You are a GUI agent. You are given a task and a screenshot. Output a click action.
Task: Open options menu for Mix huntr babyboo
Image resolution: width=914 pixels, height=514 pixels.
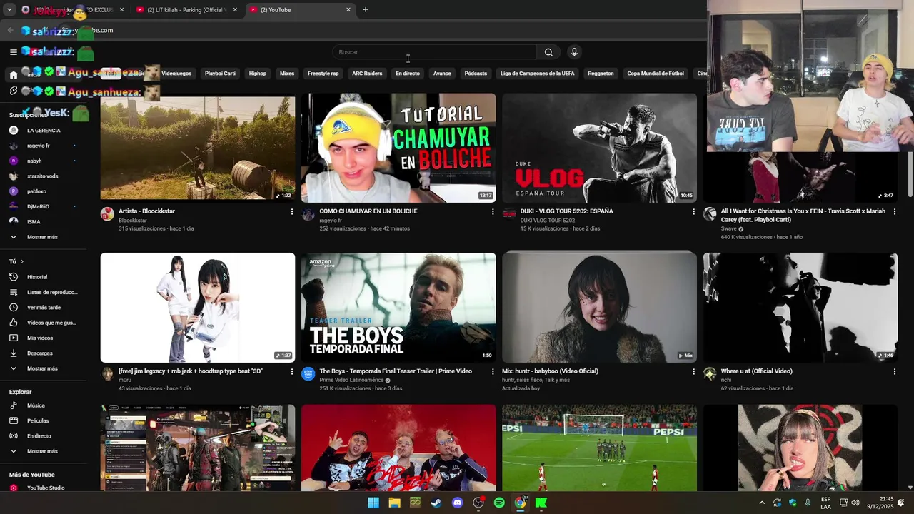pos(693,371)
